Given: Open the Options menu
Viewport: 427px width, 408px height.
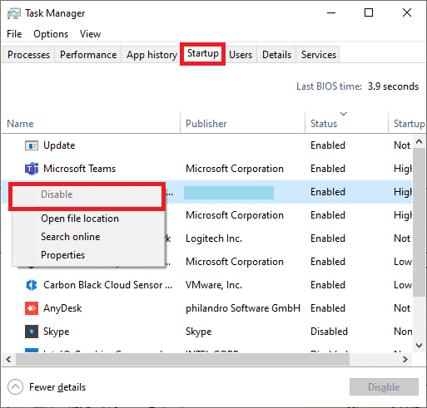Looking at the screenshot, I should click(x=51, y=34).
